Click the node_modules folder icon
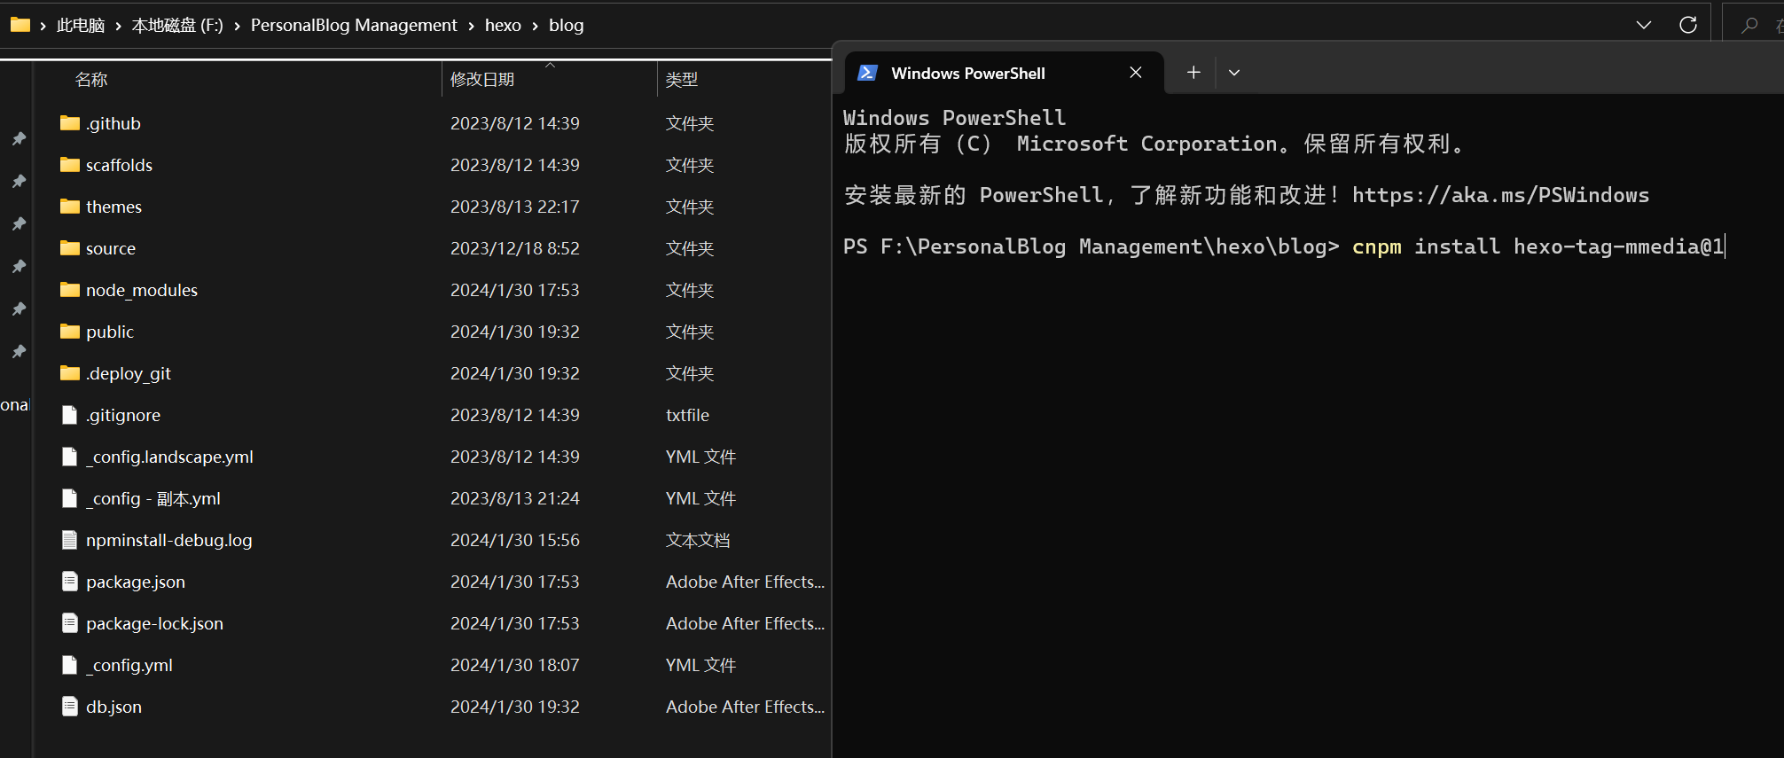This screenshot has height=758, width=1784. point(70,290)
